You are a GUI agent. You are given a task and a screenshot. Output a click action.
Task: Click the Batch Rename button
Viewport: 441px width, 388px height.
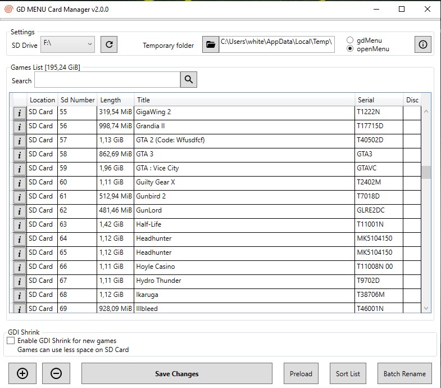point(404,373)
